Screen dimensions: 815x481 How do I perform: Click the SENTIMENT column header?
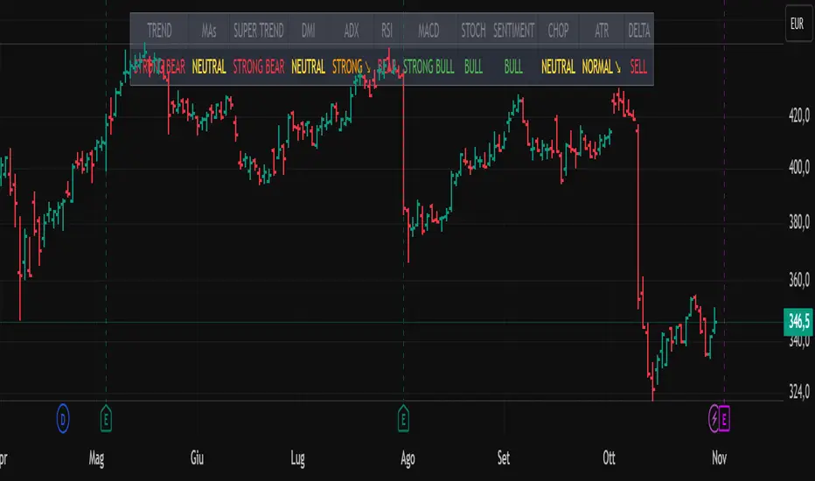(513, 31)
